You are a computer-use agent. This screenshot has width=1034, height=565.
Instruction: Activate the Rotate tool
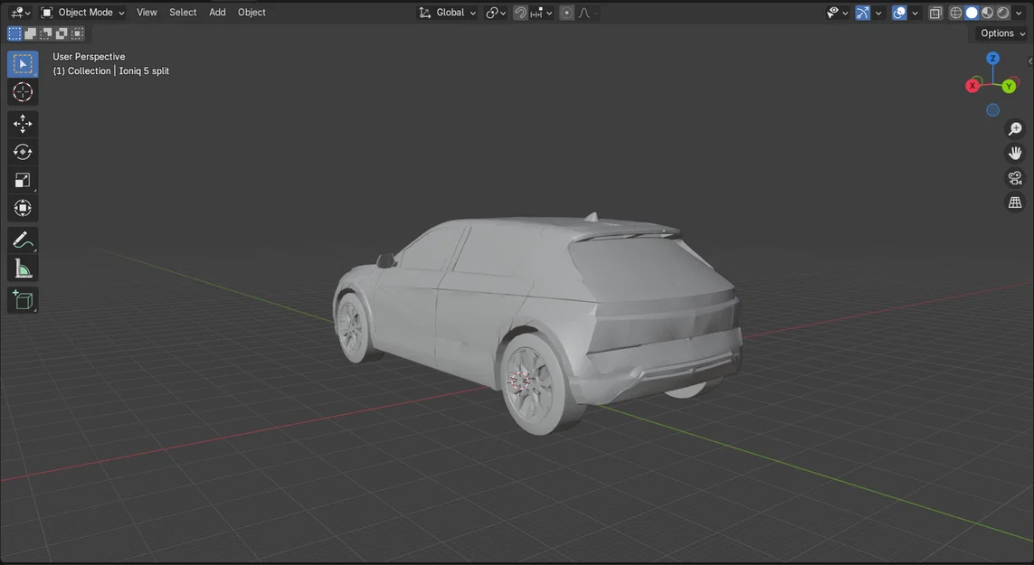[x=22, y=152]
